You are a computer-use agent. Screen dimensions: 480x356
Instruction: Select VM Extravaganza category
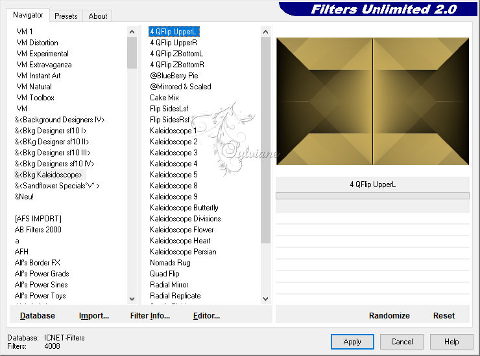[44, 65]
